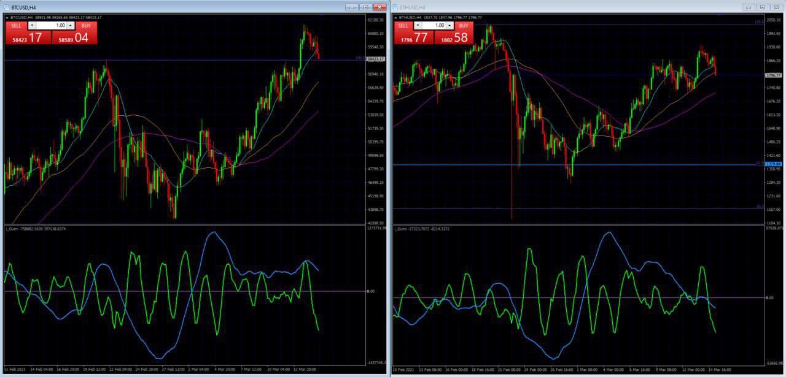Click the 11 Feb 2021 date label in BTCUSD

coord(14,370)
